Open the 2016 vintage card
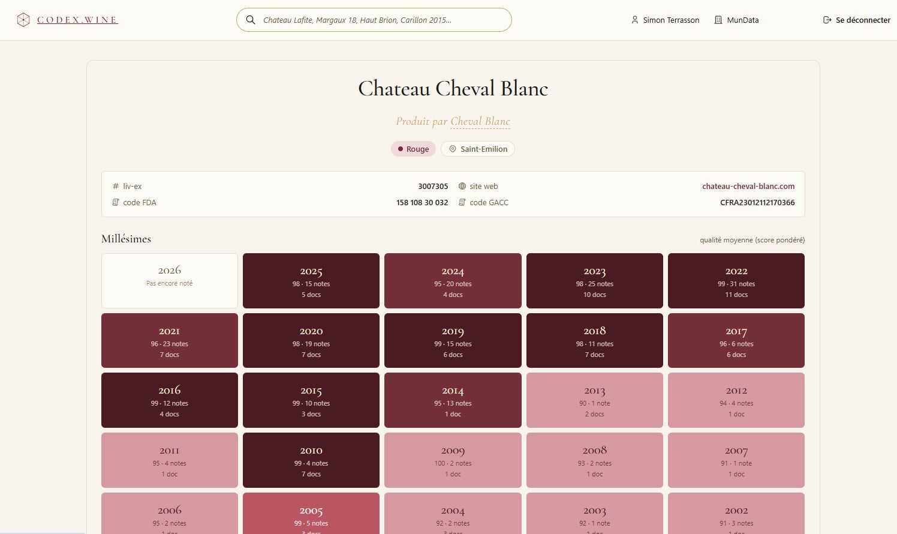 (x=170, y=400)
